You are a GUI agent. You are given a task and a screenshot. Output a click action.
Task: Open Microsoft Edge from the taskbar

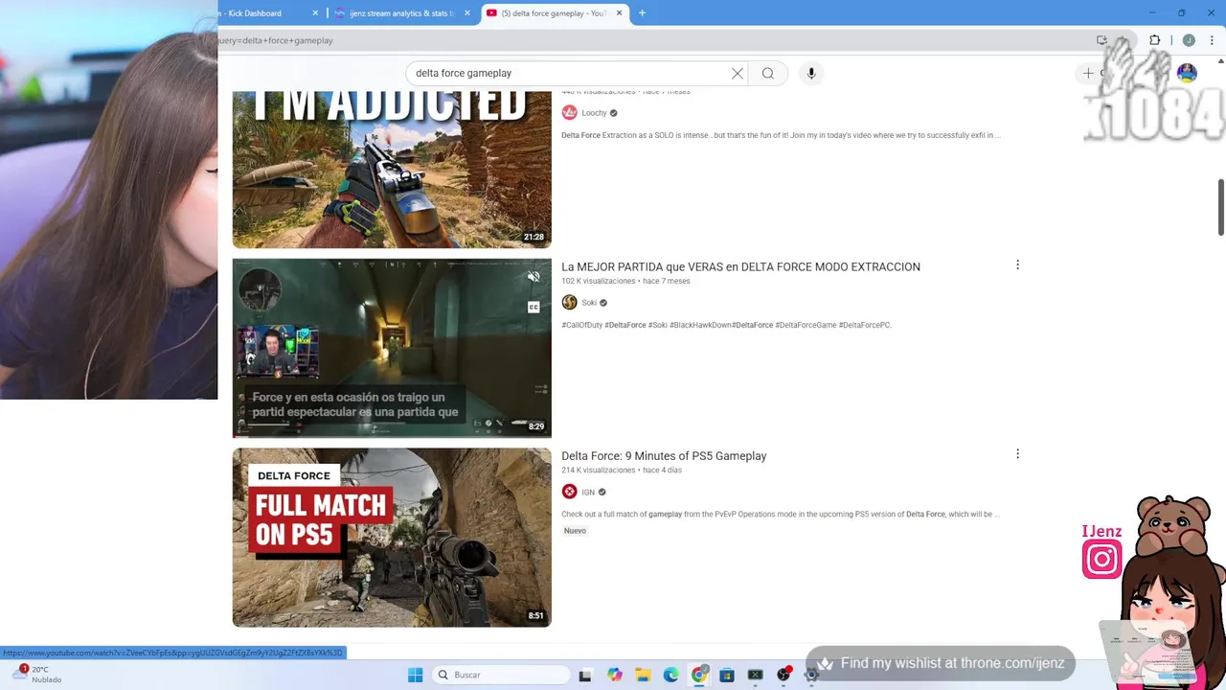(670, 675)
